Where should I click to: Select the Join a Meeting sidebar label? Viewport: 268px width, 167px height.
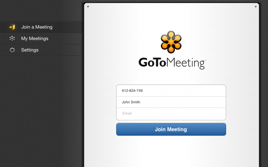coord(37,27)
